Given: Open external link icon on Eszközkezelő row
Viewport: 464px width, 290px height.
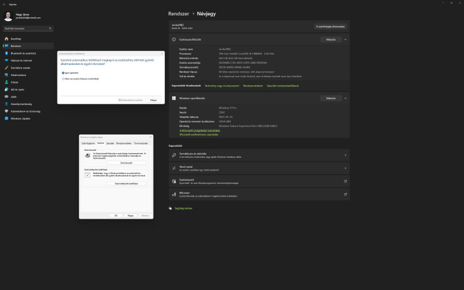Looking at the screenshot, I should pos(345,182).
